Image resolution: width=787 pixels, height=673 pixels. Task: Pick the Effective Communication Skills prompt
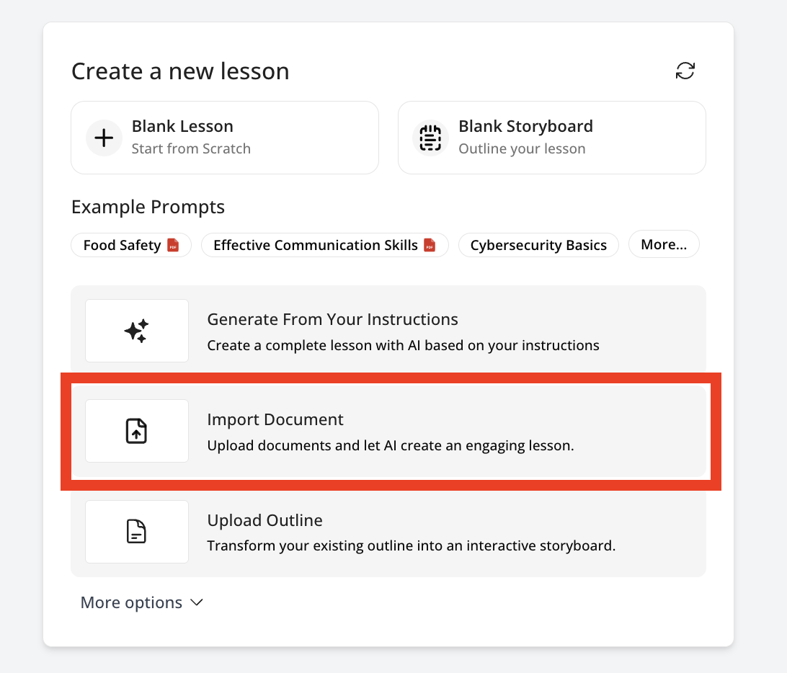click(316, 245)
